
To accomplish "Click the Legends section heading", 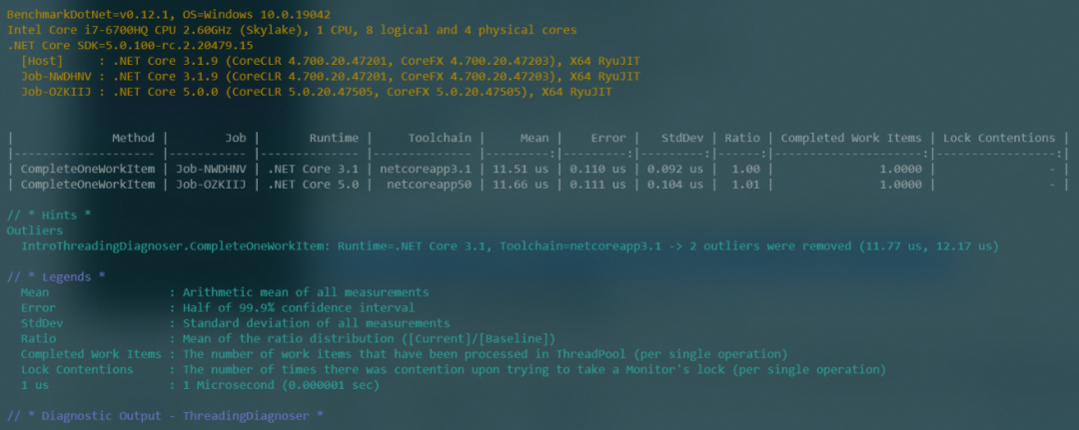I will pyautogui.click(x=56, y=276).
